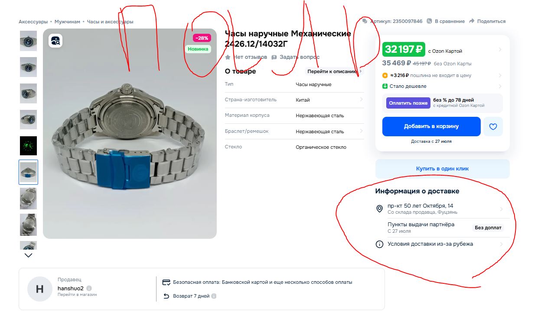Image resolution: width=541 pixels, height=321 pixels.
Task: Click the В сравнение compare icon
Action: pyautogui.click(x=429, y=21)
